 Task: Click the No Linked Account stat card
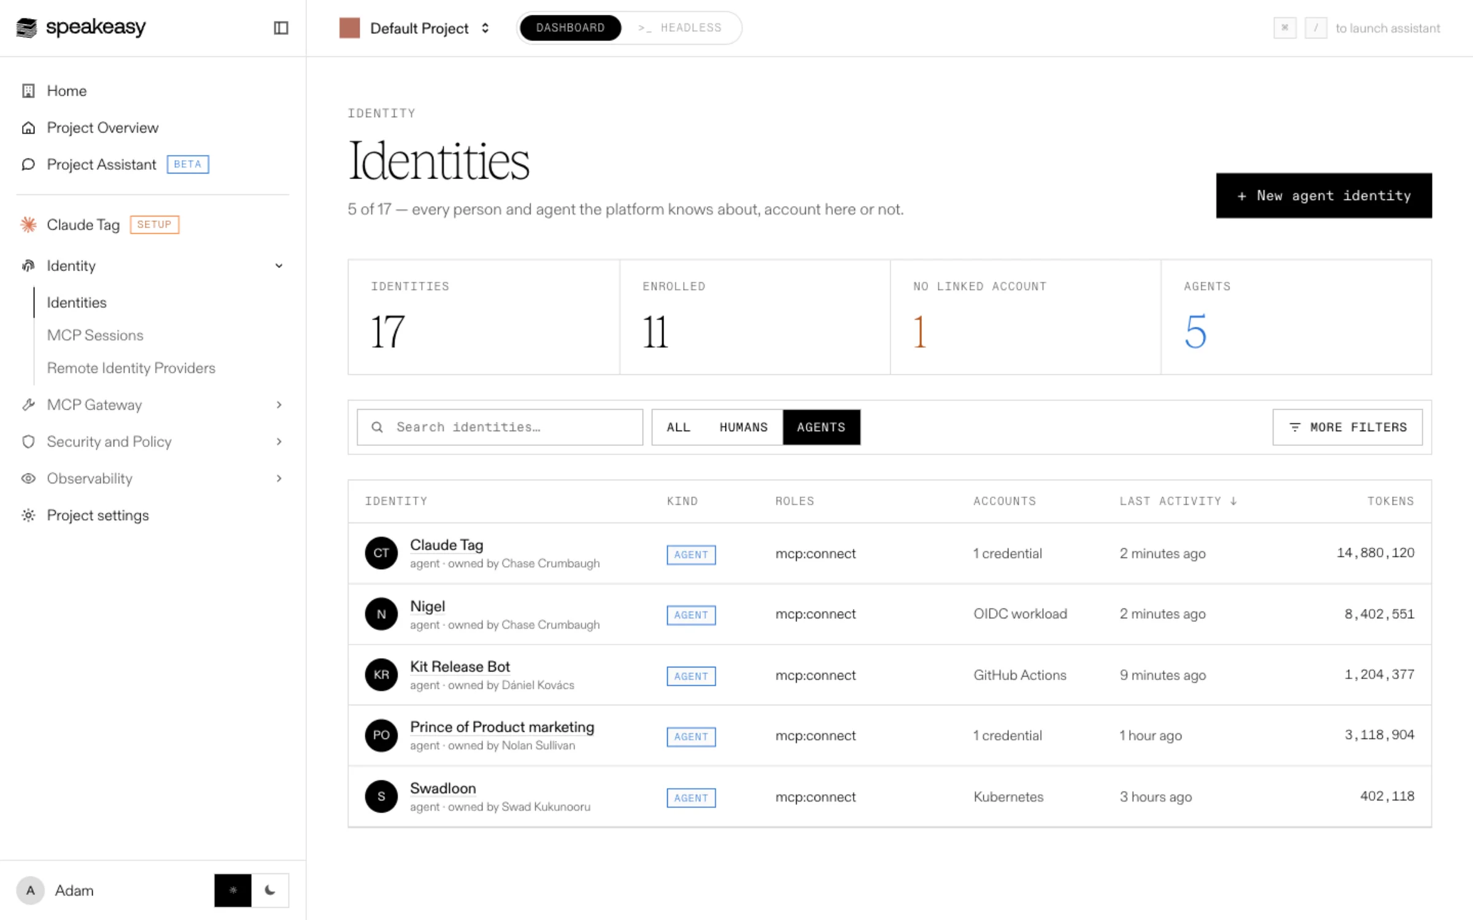(1025, 317)
